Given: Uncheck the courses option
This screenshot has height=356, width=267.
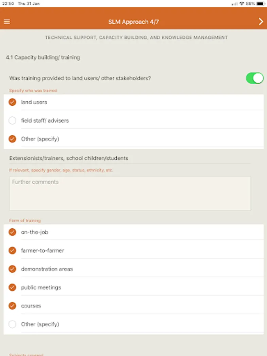Looking at the screenshot, I should [x=13, y=306].
